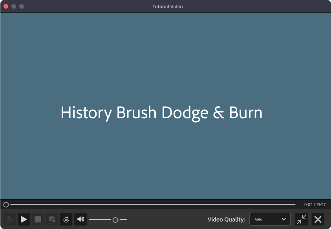Stop the video playback
The width and height of the screenshot is (331, 229).
pyautogui.click(x=38, y=220)
